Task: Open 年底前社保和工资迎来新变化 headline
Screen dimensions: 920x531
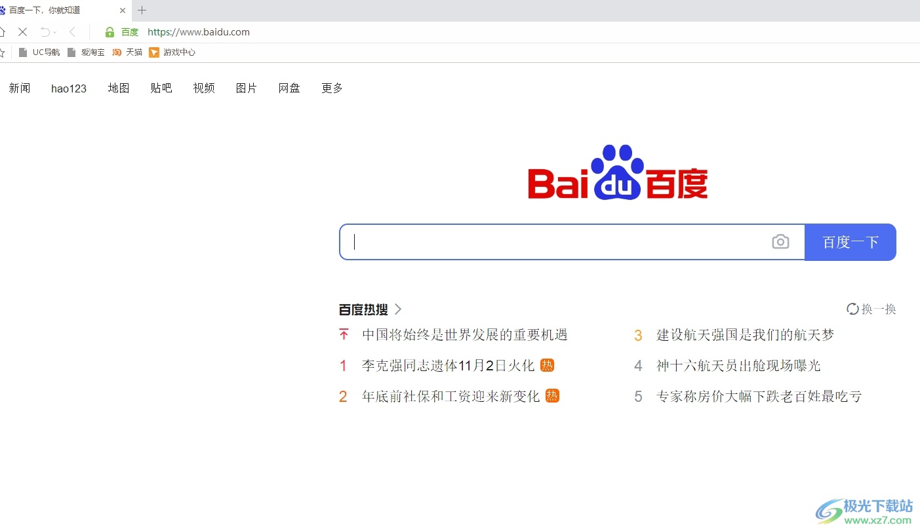Action: (451, 396)
